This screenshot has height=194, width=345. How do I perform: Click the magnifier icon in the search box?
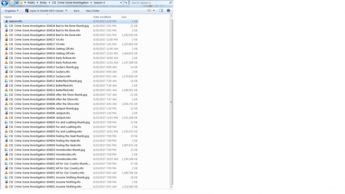170,3
